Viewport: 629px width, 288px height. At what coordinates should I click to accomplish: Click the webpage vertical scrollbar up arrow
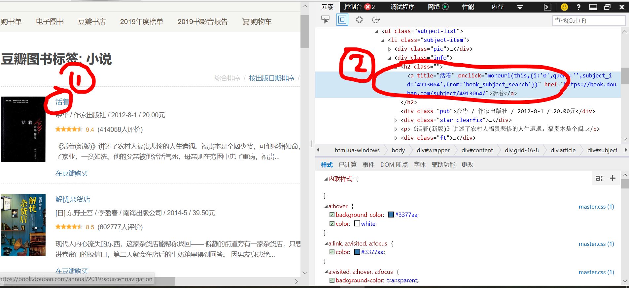[x=305, y=6]
